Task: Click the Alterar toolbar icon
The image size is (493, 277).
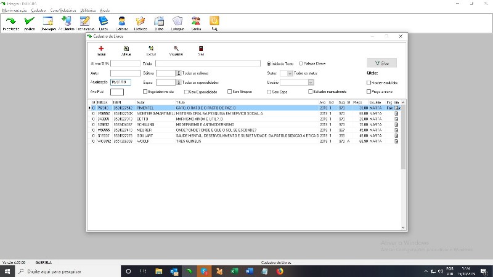Action: 126,49
